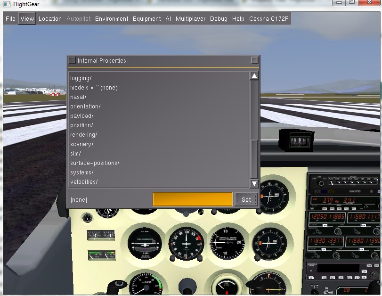Open the Environment menu
This screenshot has width=382, height=296.
tap(112, 19)
